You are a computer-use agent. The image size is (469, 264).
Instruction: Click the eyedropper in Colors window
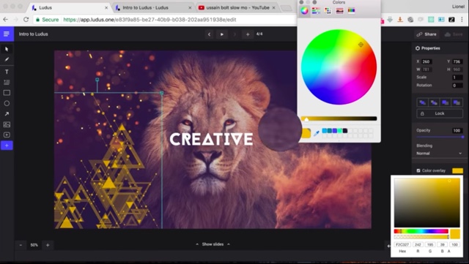click(x=316, y=134)
